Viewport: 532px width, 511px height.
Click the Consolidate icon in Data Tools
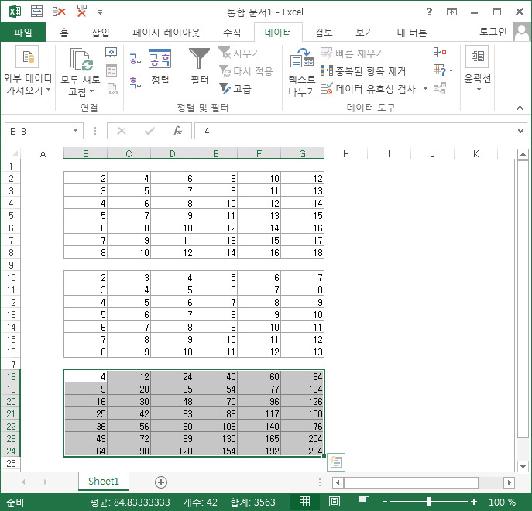tap(440, 52)
